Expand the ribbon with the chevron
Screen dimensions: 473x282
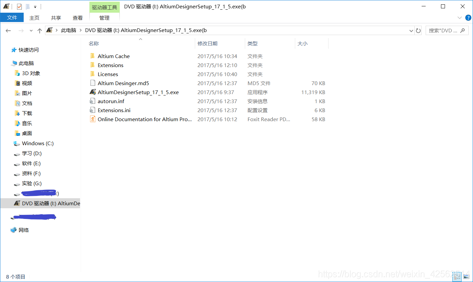(459, 18)
